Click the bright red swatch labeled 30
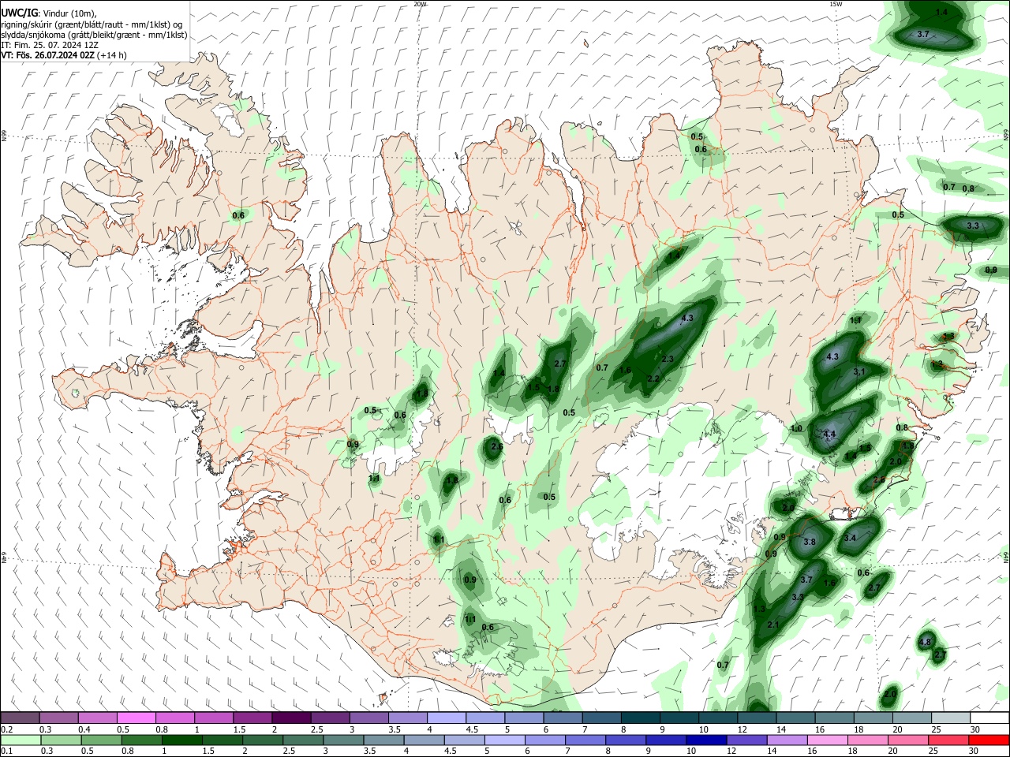The image size is (1010, 757). 988,740
